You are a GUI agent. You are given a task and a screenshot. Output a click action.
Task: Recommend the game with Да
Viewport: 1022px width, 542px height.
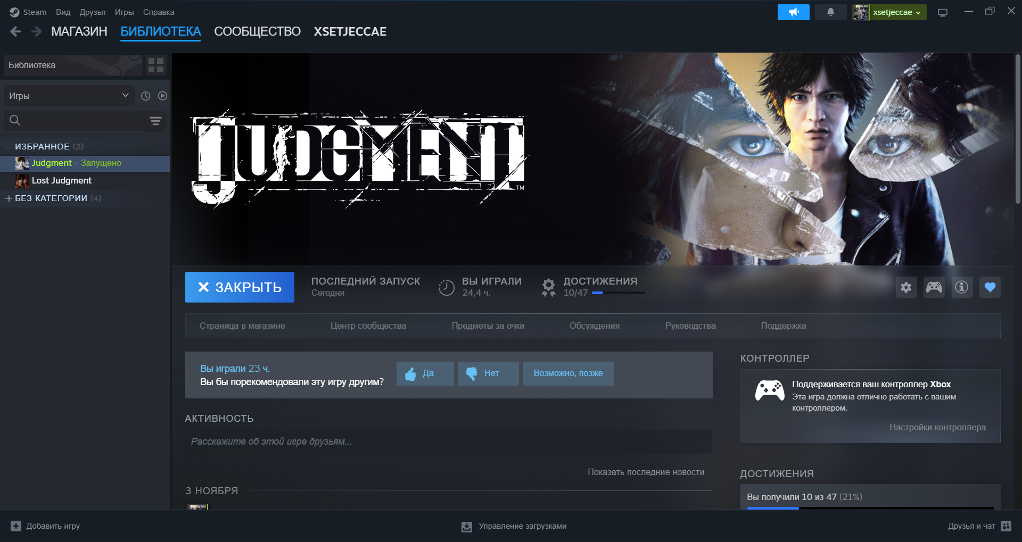pos(425,374)
